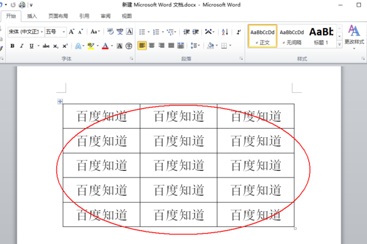The height and width of the screenshot is (244, 367).
Task: Click Change Styles (更改样式) icon
Action: [x=354, y=35]
